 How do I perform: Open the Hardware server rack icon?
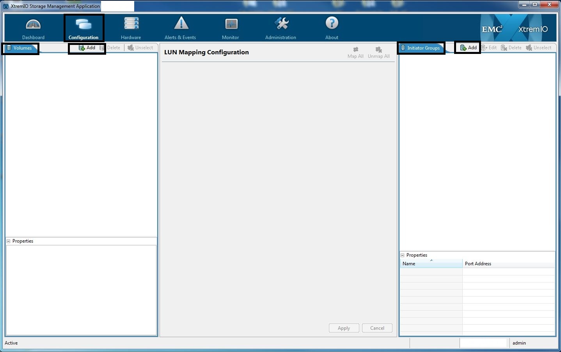131,24
